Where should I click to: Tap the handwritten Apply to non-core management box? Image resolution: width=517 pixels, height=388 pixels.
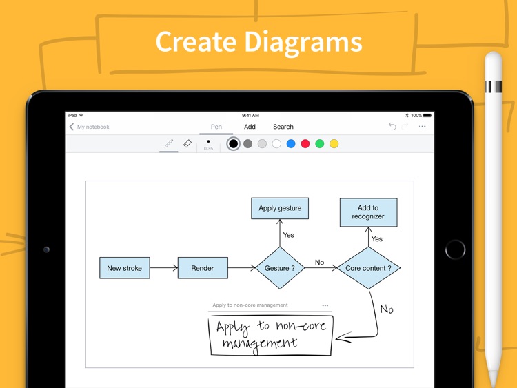click(x=271, y=335)
